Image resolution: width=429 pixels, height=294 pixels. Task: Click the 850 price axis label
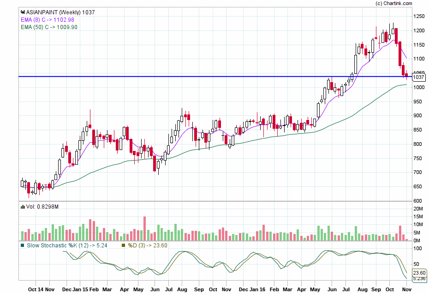(x=417, y=130)
